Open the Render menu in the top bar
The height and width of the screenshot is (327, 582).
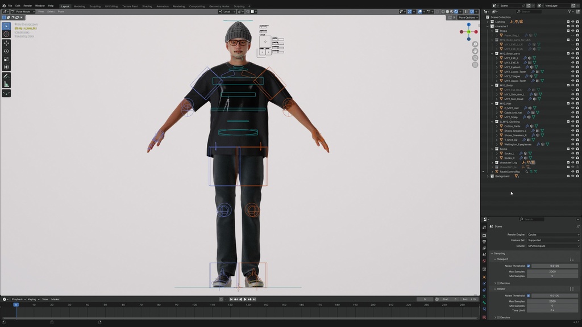point(27,5)
